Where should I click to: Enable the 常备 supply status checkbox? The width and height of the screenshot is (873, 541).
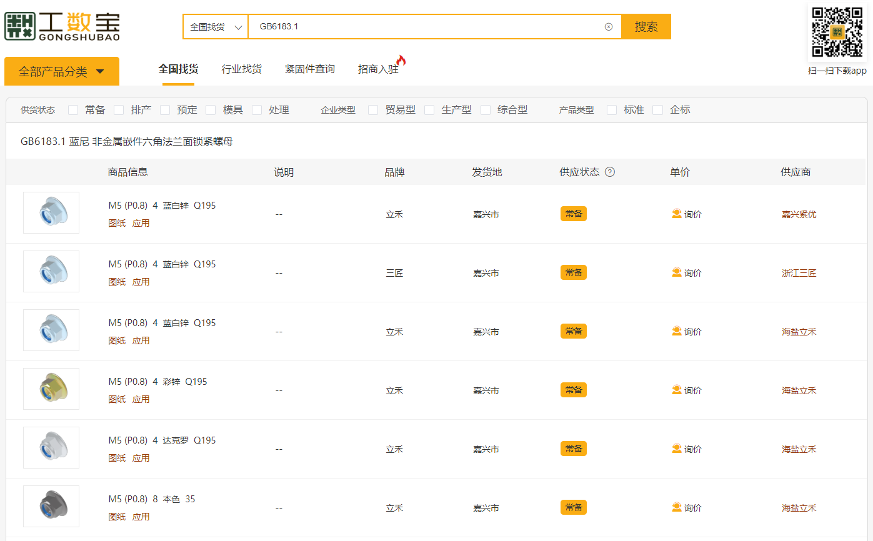pyautogui.click(x=74, y=110)
